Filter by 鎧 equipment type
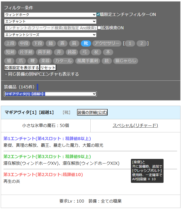The image size is (181, 209). click(x=51, y=43)
